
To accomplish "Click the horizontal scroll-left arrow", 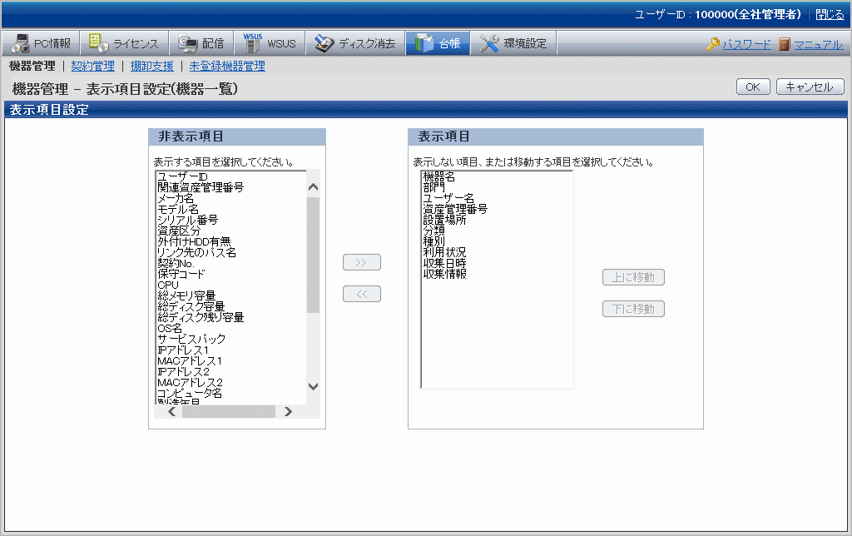I will 171,411.
